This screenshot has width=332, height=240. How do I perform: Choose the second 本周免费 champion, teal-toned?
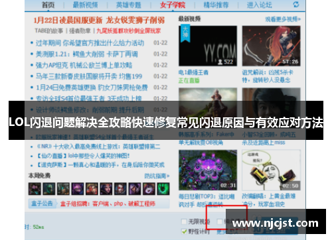[x=49, y=189]
